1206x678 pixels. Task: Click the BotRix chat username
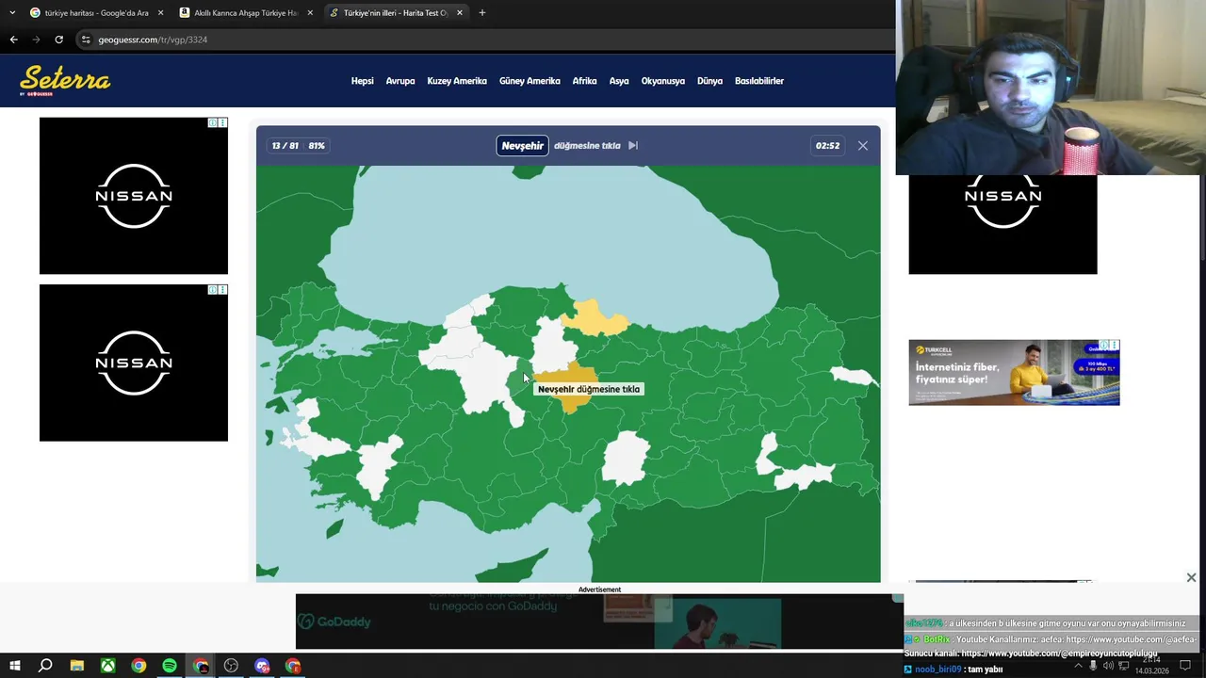point(937,639)
